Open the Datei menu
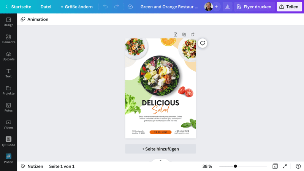Viewport: 304px width, 171px height. point(46,7)
